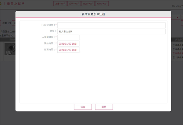Screen dimensions: 183x125
Task: Open the 結束時間 date picker field
Action: (x=68, y=50)
